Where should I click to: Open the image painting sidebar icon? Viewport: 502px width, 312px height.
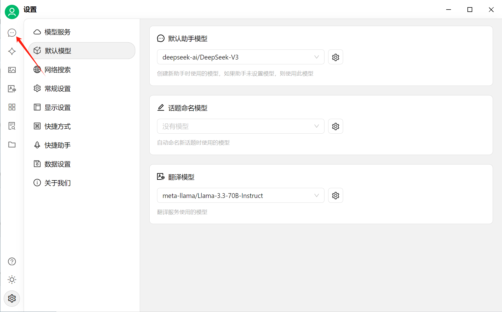[12, 70]
